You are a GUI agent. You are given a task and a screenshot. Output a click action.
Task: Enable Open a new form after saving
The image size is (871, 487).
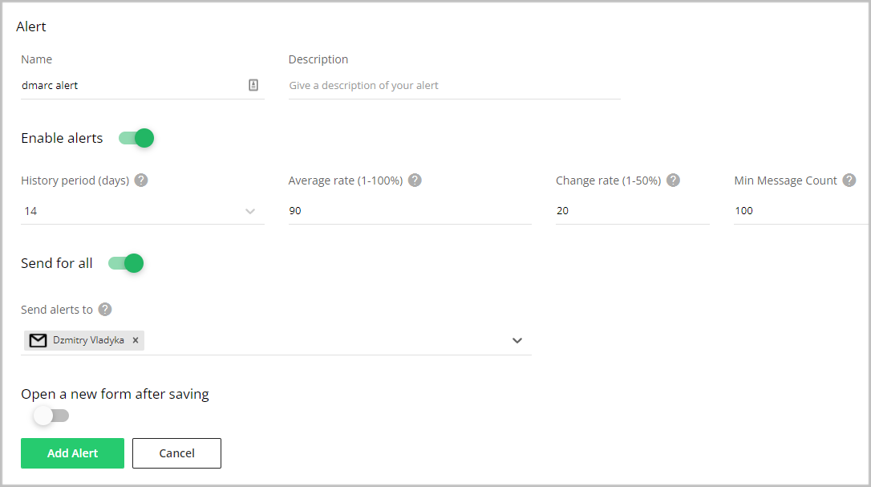tap(51, 416)
